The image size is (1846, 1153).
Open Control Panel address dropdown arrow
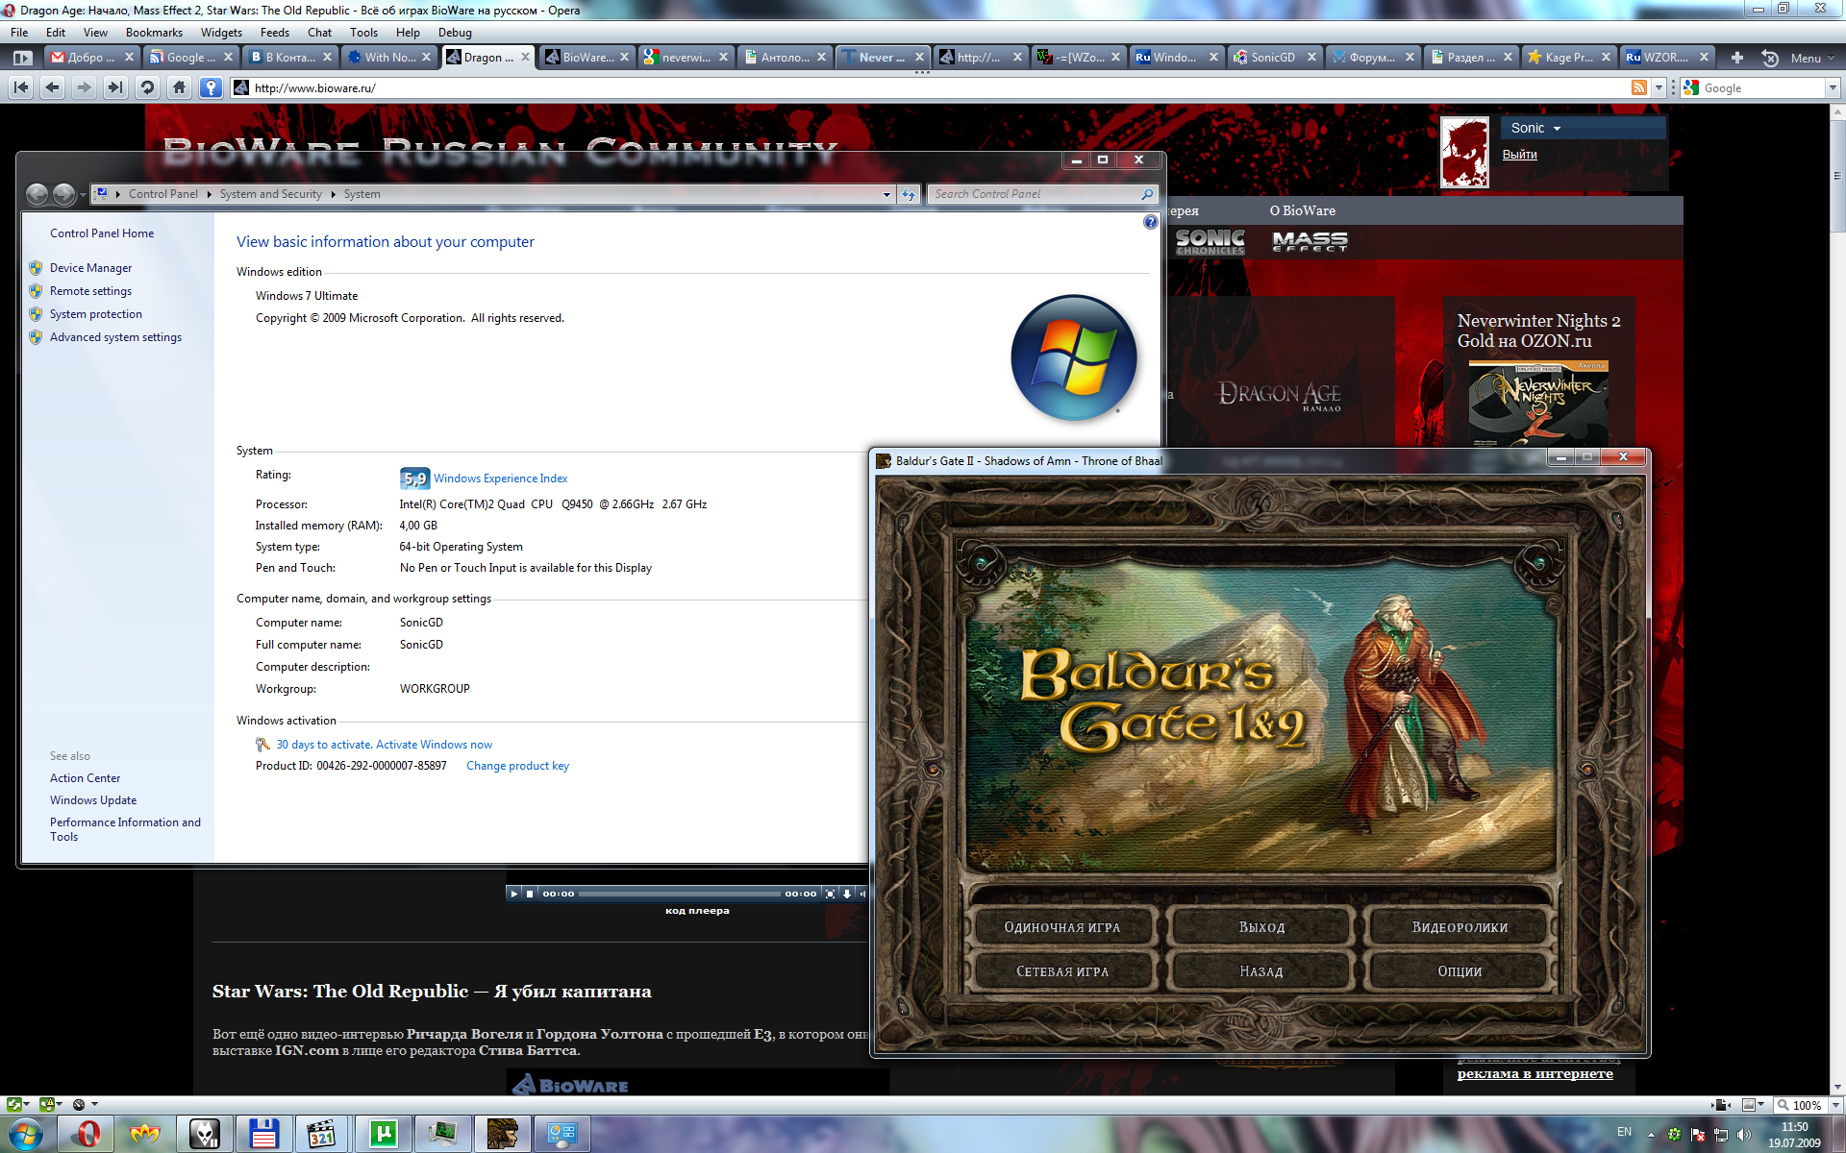[886, 194]
